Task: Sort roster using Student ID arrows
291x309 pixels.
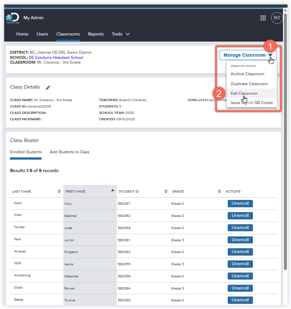Action: (x=166, y=191)
